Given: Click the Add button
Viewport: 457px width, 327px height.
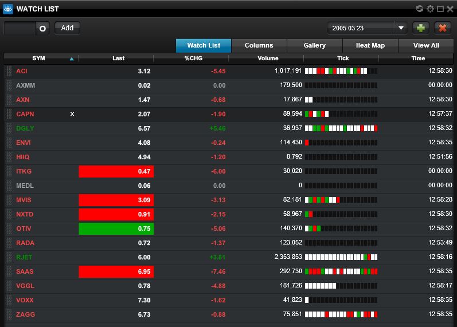Looking at the screenshot, I should click(67, 27).
